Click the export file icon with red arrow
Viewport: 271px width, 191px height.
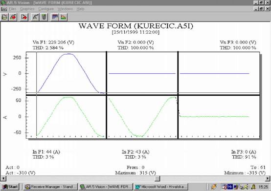click(24, 17)
